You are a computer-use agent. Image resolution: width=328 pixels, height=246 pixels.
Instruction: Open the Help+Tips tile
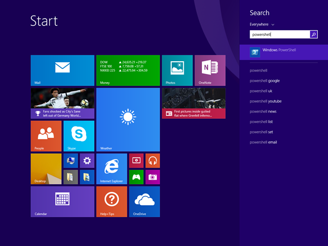click(111, 201)
